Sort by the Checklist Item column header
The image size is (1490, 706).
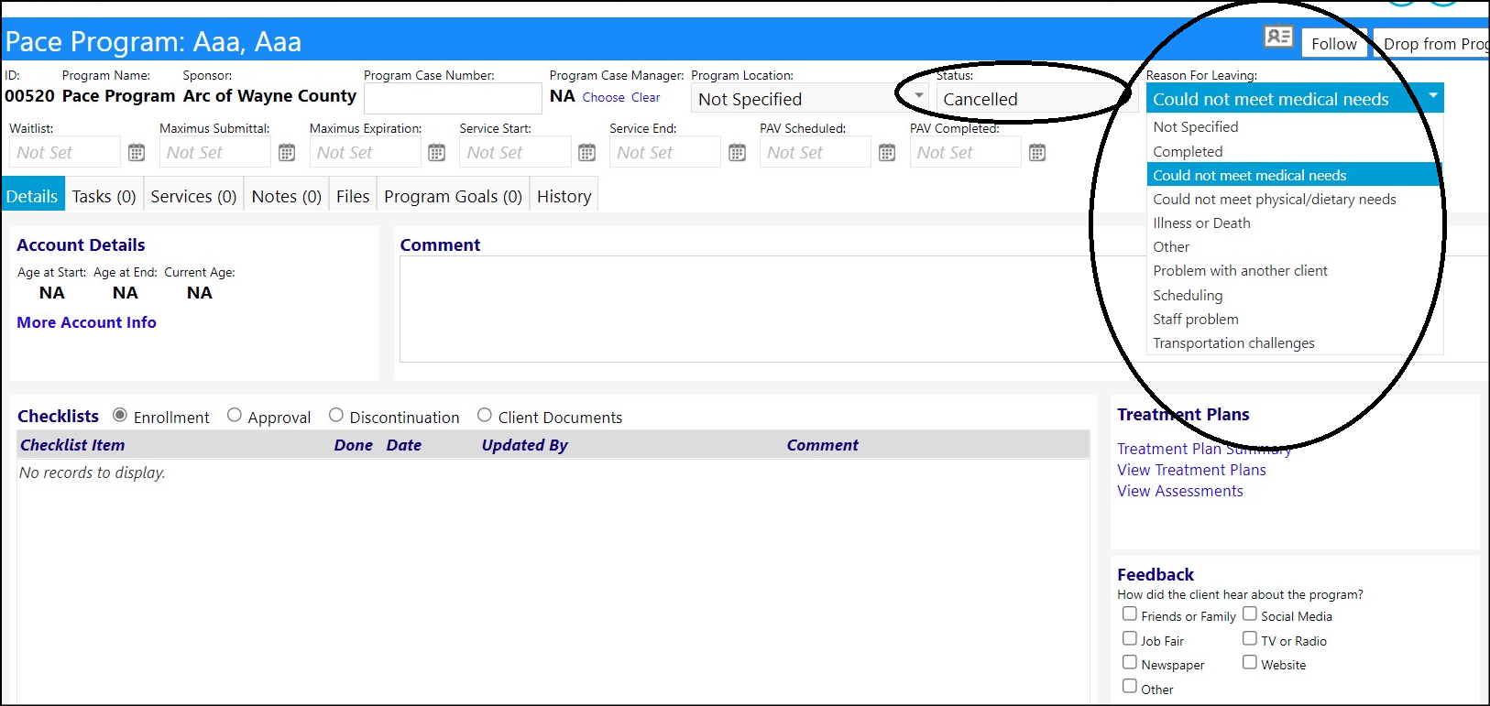[x=72, y=445]
